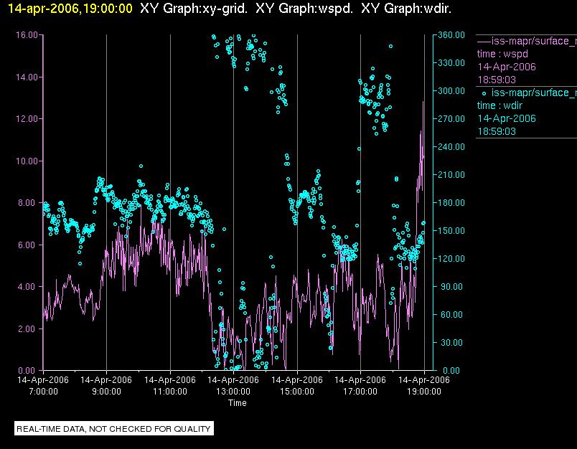Click the 17:00:00 x-axis tick label

360,392
